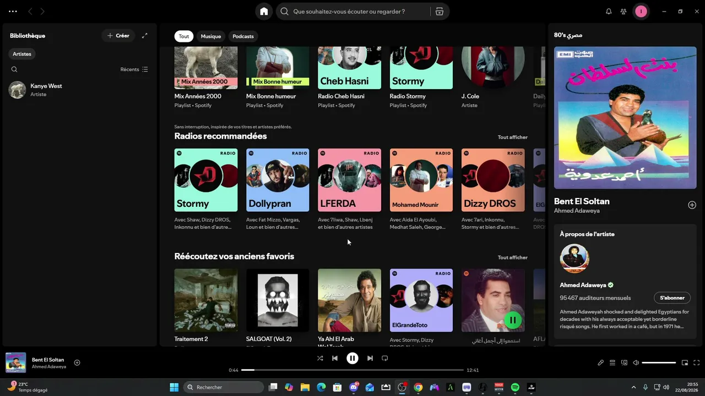Show hidden system tray icons

633,387
